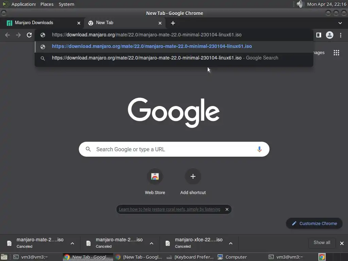Go forward with the forward arrow
348x261 pixels.
pyautogui.click(x=18, y=35)
